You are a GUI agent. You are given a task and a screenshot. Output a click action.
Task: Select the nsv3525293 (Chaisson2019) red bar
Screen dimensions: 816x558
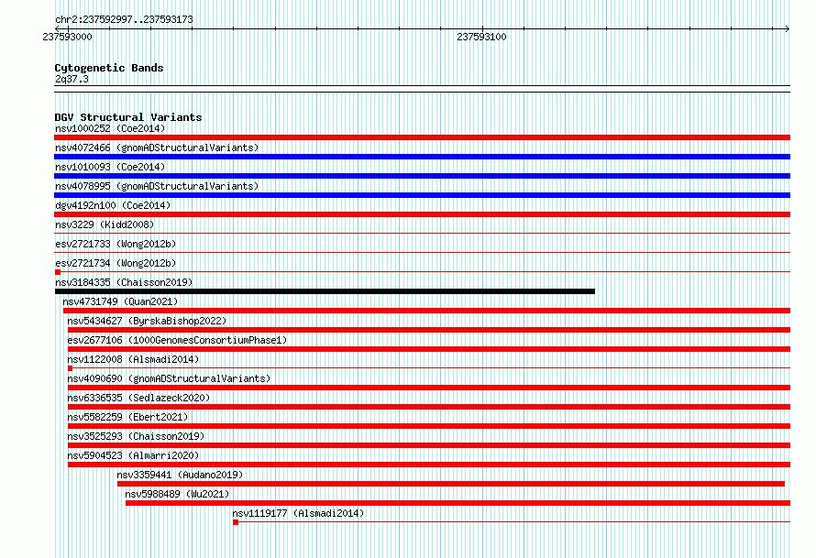429,445
